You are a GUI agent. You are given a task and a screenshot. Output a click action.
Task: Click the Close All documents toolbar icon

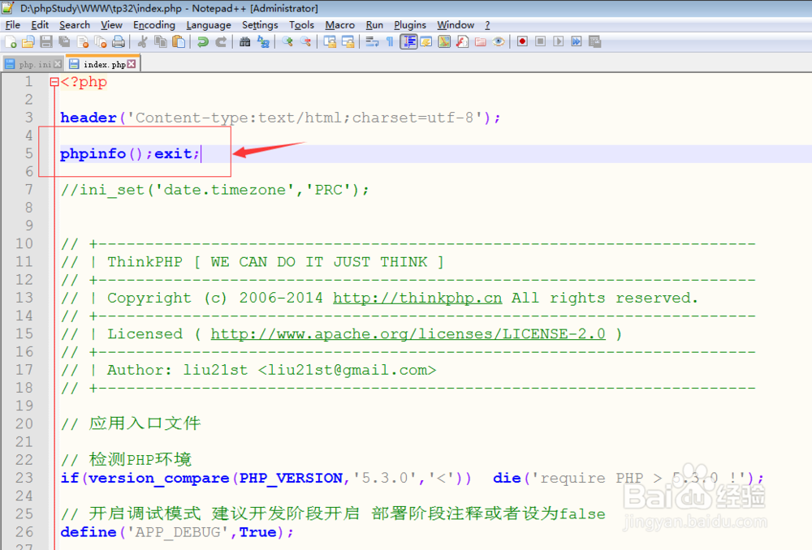coord(101,42)
